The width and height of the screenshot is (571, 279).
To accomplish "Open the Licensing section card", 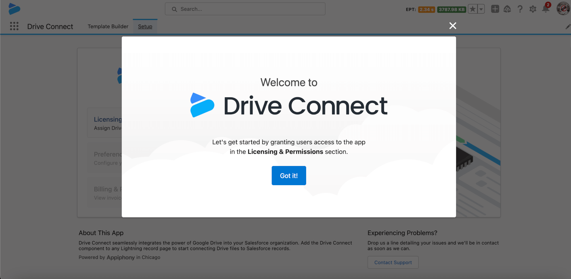I will (105, 123).
